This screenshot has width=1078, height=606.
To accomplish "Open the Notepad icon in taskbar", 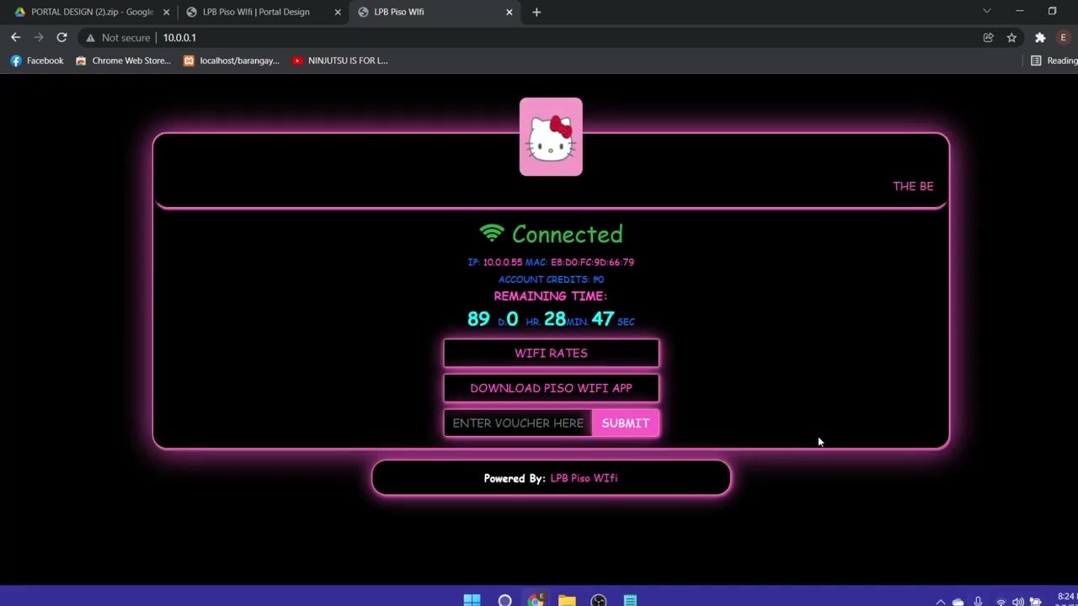I will click(x=630, y=601).
